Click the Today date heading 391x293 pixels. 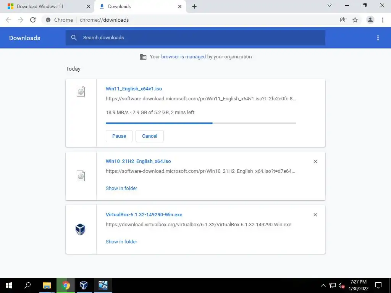click(73, 69)
